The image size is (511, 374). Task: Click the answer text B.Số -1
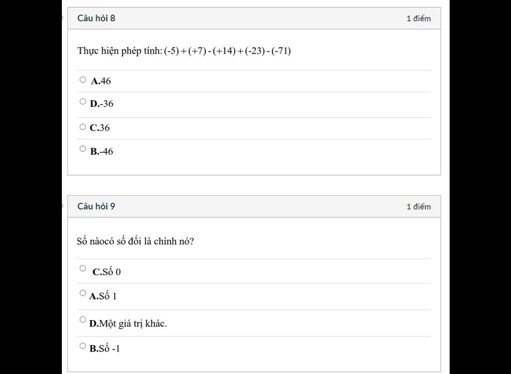click(105, 349)
